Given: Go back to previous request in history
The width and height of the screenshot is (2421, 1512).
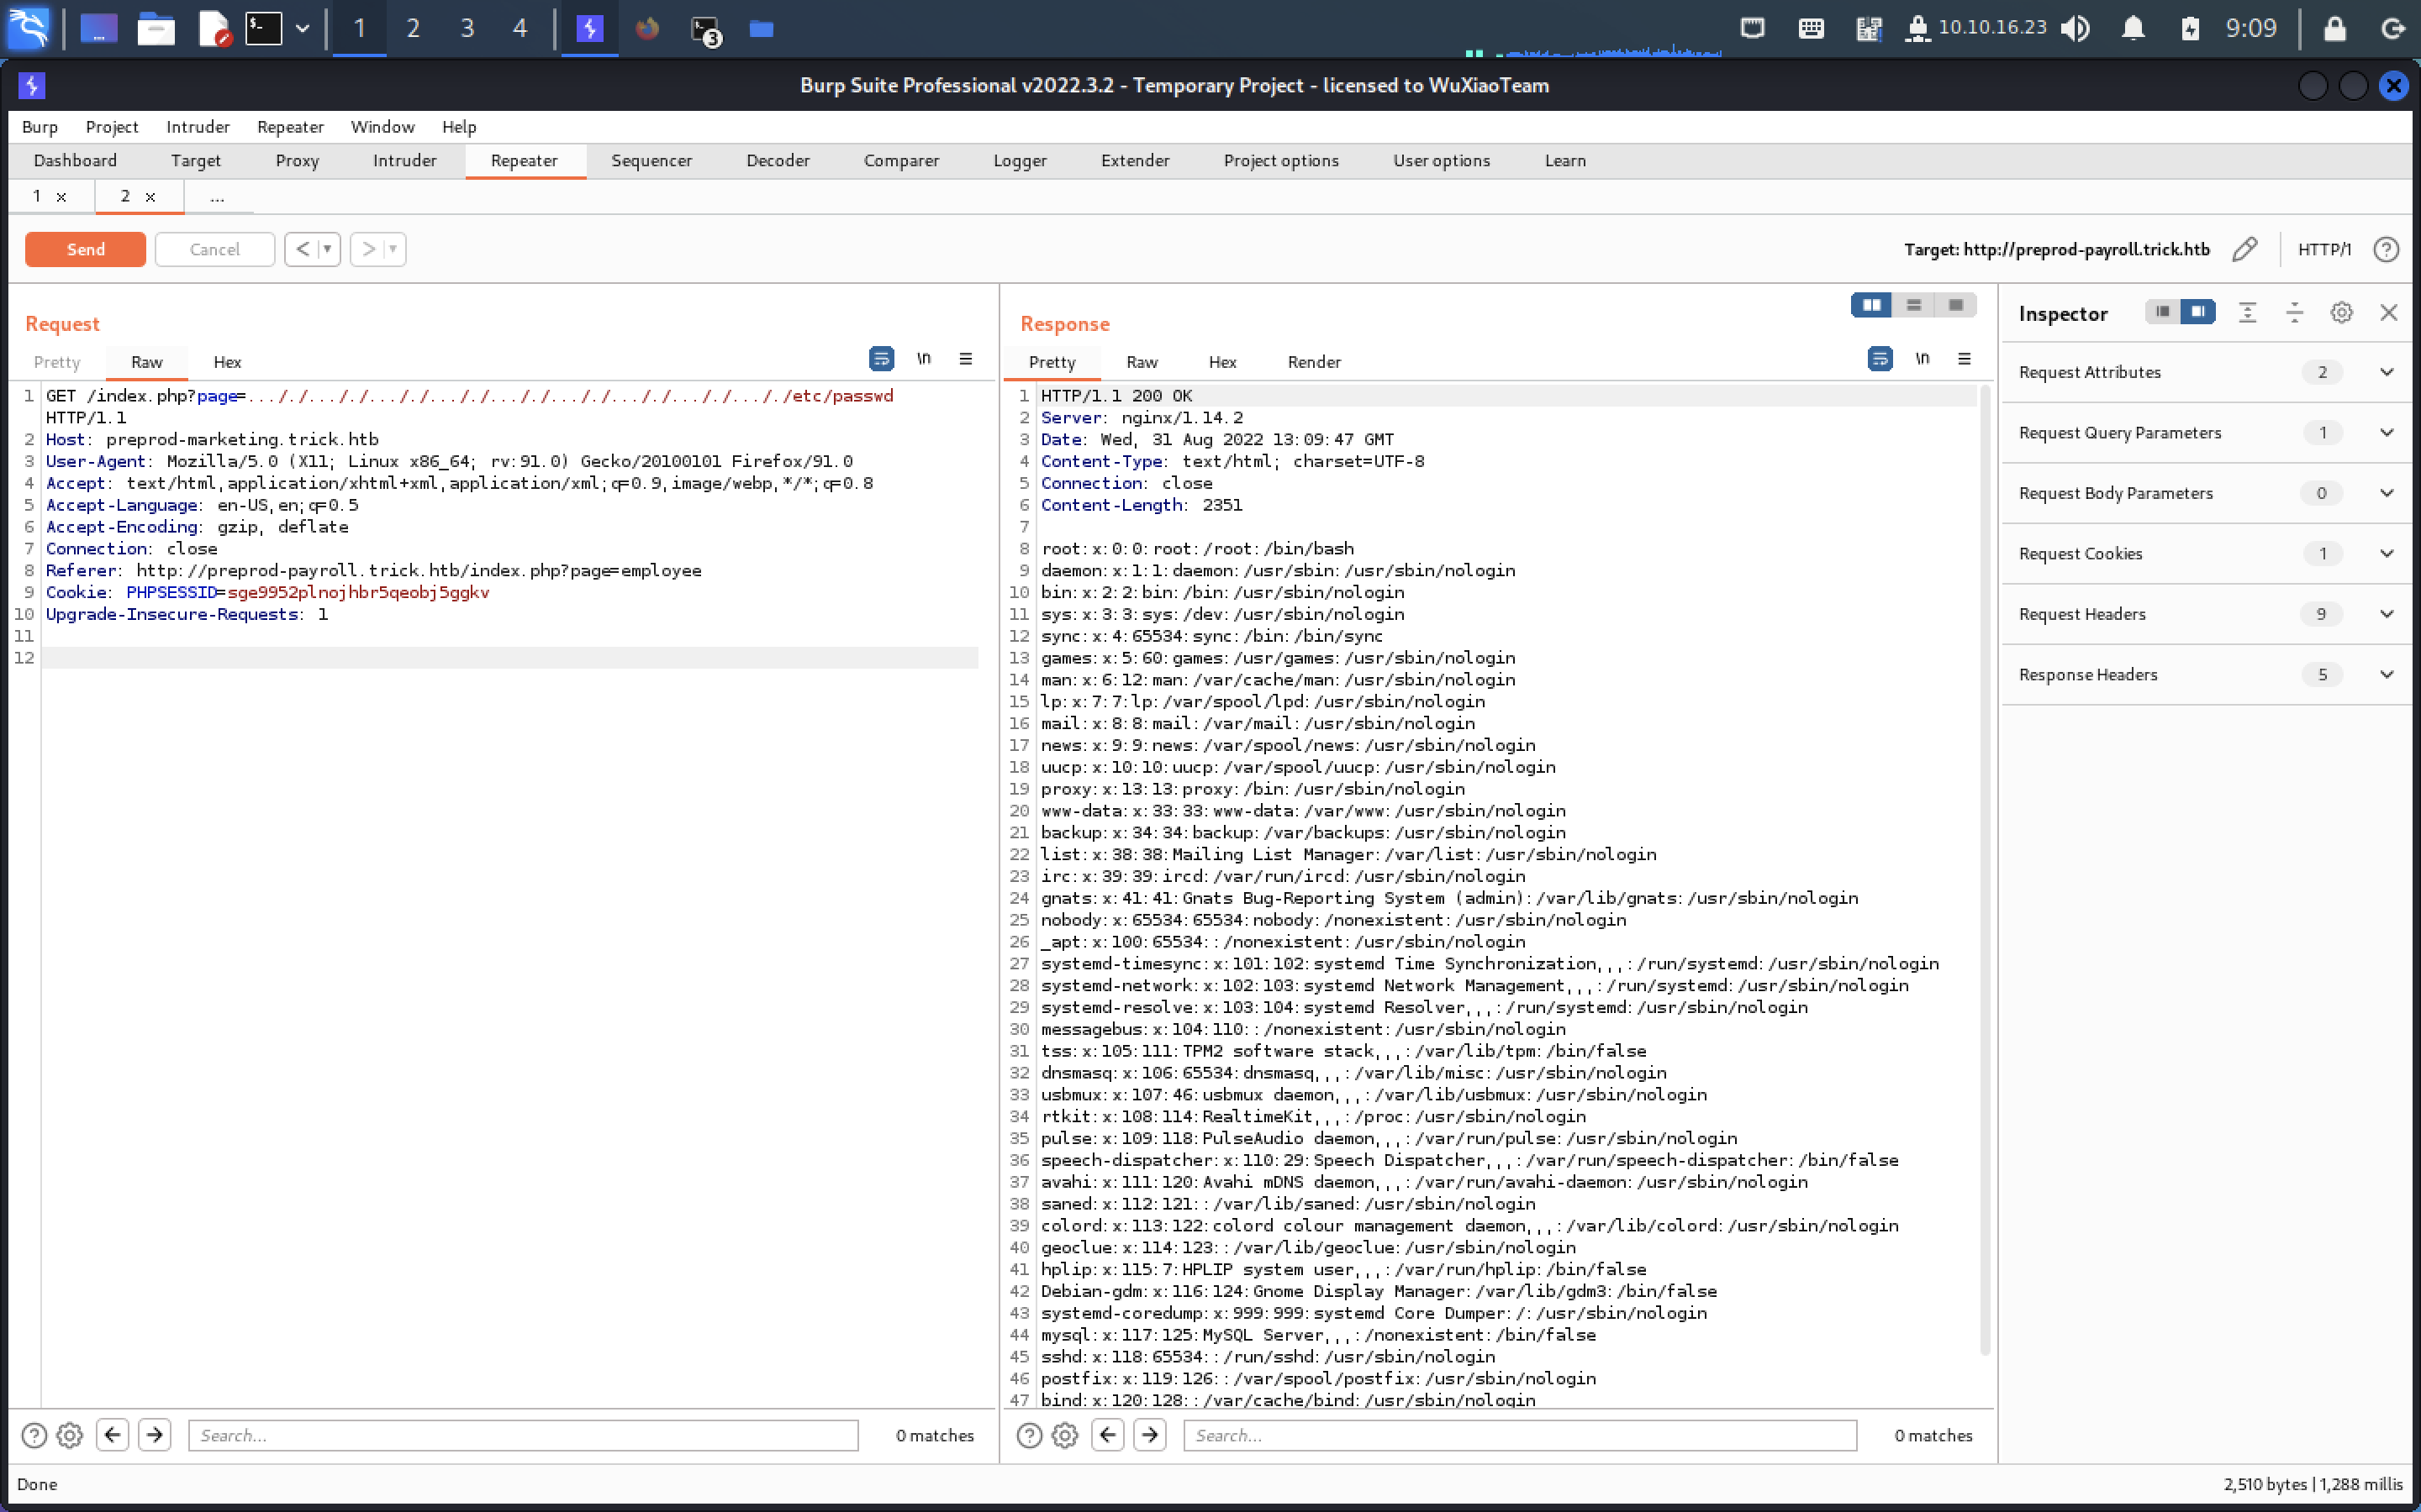Looking at the screenshot, I should point(302,249).
